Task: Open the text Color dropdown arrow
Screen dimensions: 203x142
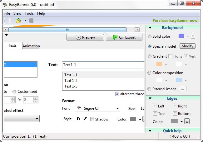Action: point(140,120)
